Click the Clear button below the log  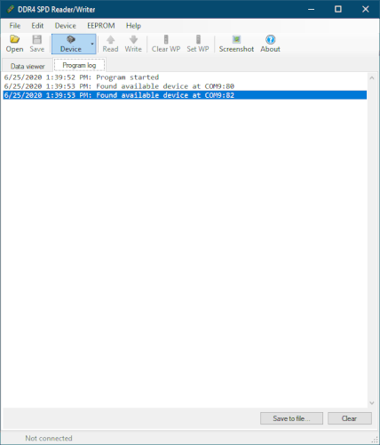(x=350, y=418)
